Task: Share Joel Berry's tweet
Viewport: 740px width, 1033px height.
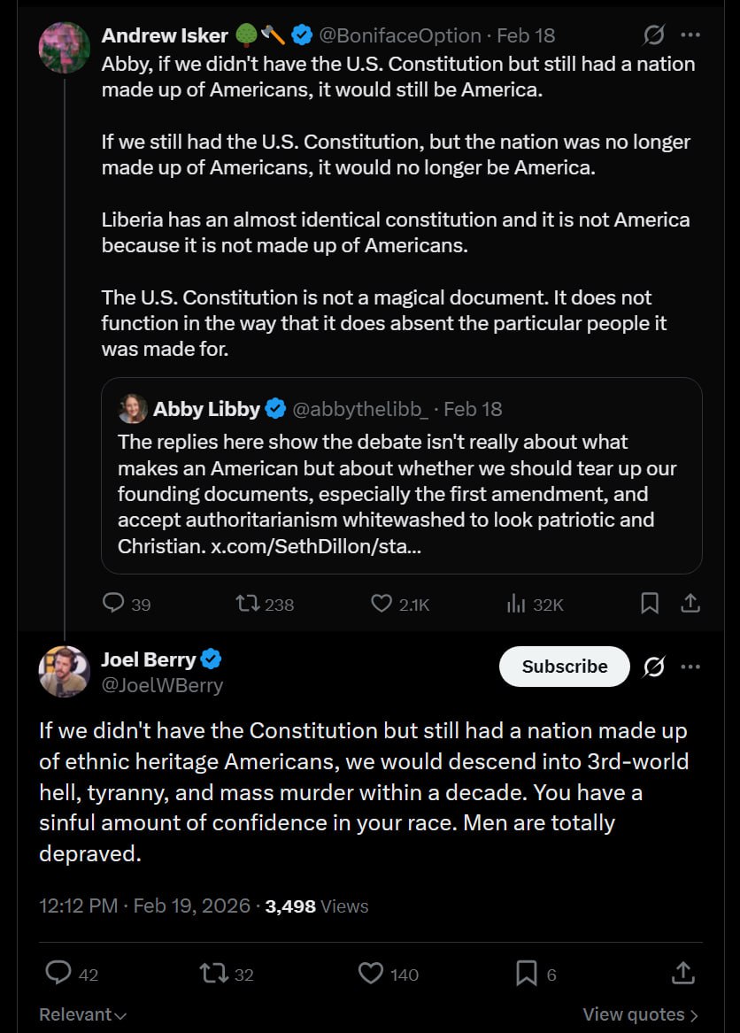Action: tap(682, 974)
